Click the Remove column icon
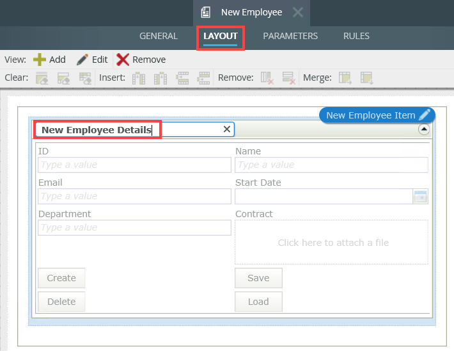454x351 pixels. (x=267, y=78)
